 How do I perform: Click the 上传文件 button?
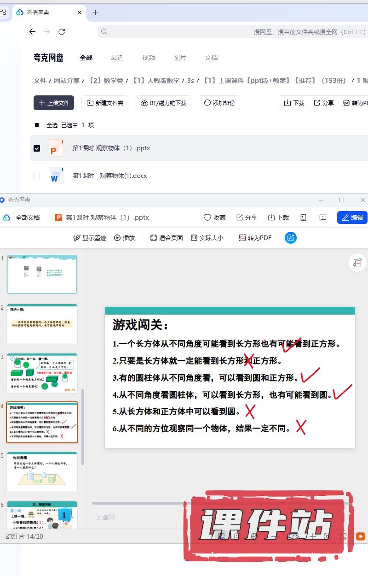pyautogui.click(x=54, y=103)
